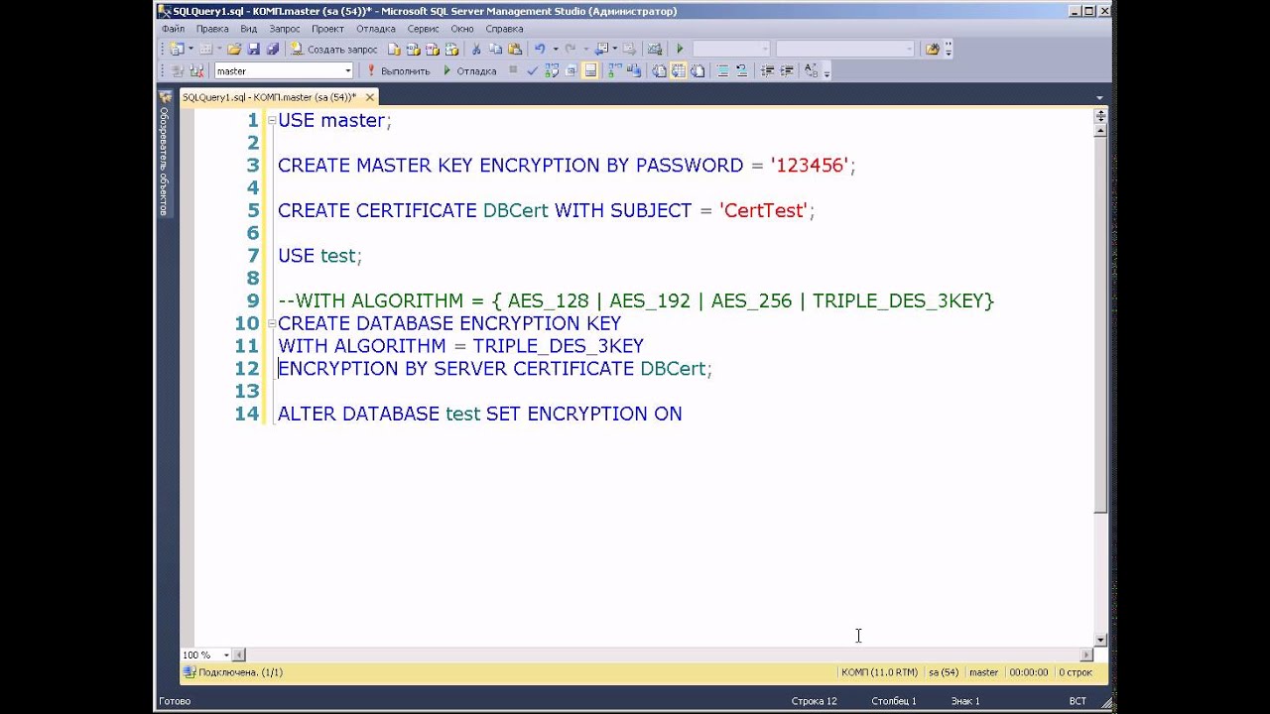Click 'КОМП (11.0 RTM)' in the status bar
The width and height of the screenshot is (1270, 714).
coord(879,672)
